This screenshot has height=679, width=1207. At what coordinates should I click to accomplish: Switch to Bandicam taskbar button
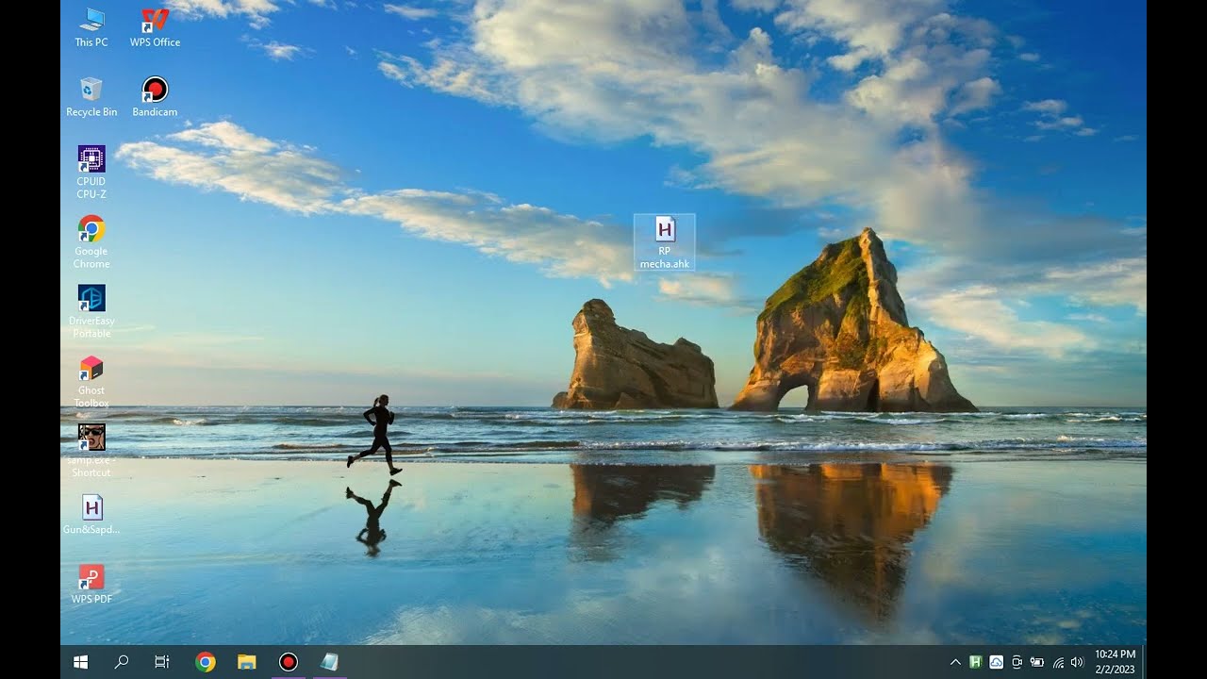(288, 662)
